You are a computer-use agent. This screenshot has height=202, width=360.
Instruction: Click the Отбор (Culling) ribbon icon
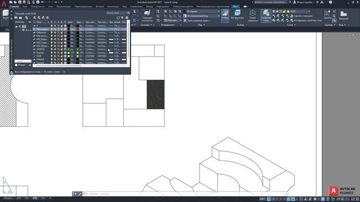coord(225,15)
